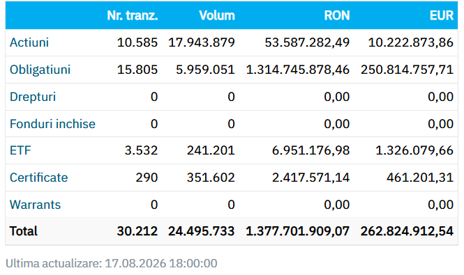Image resolution: width=464 pixels, height=275 pixels.
Task: Select the total RON value 1.377.701.909,07
Action: pos(298,231)
